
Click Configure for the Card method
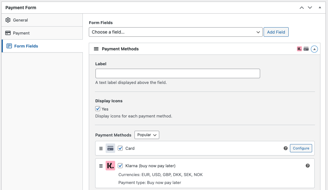pyautogui.click(x=301, y=148)
